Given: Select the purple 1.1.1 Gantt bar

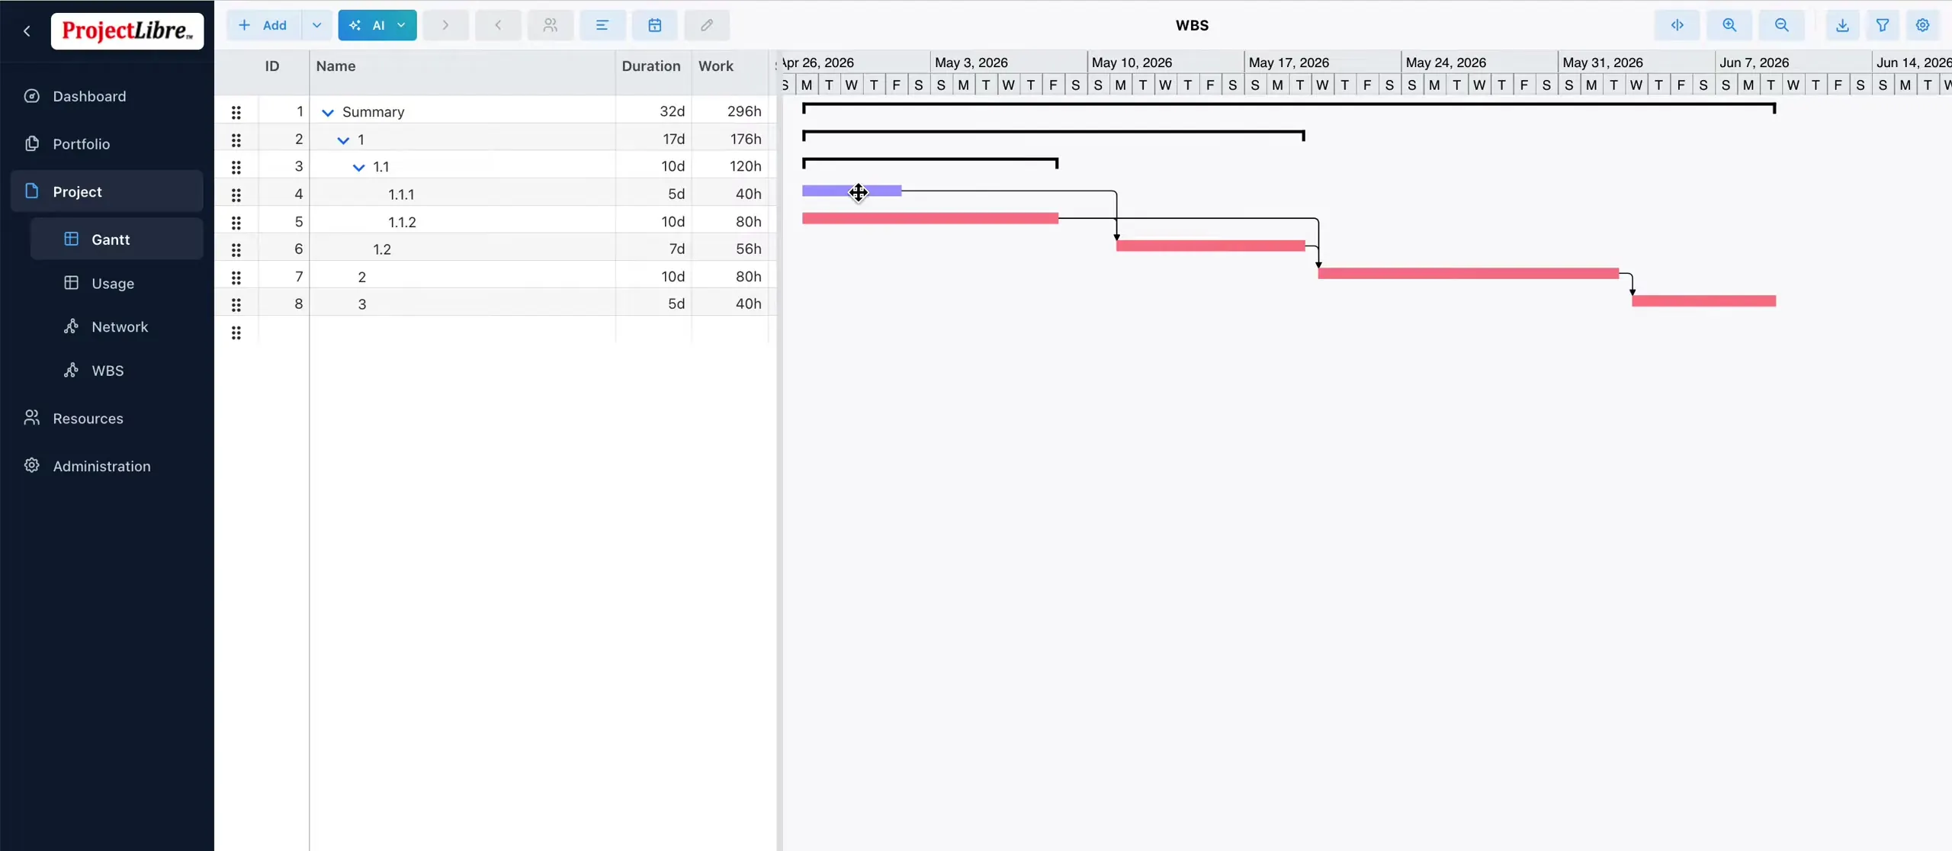Looking at the screenshot, I should (x=852, y=191).
